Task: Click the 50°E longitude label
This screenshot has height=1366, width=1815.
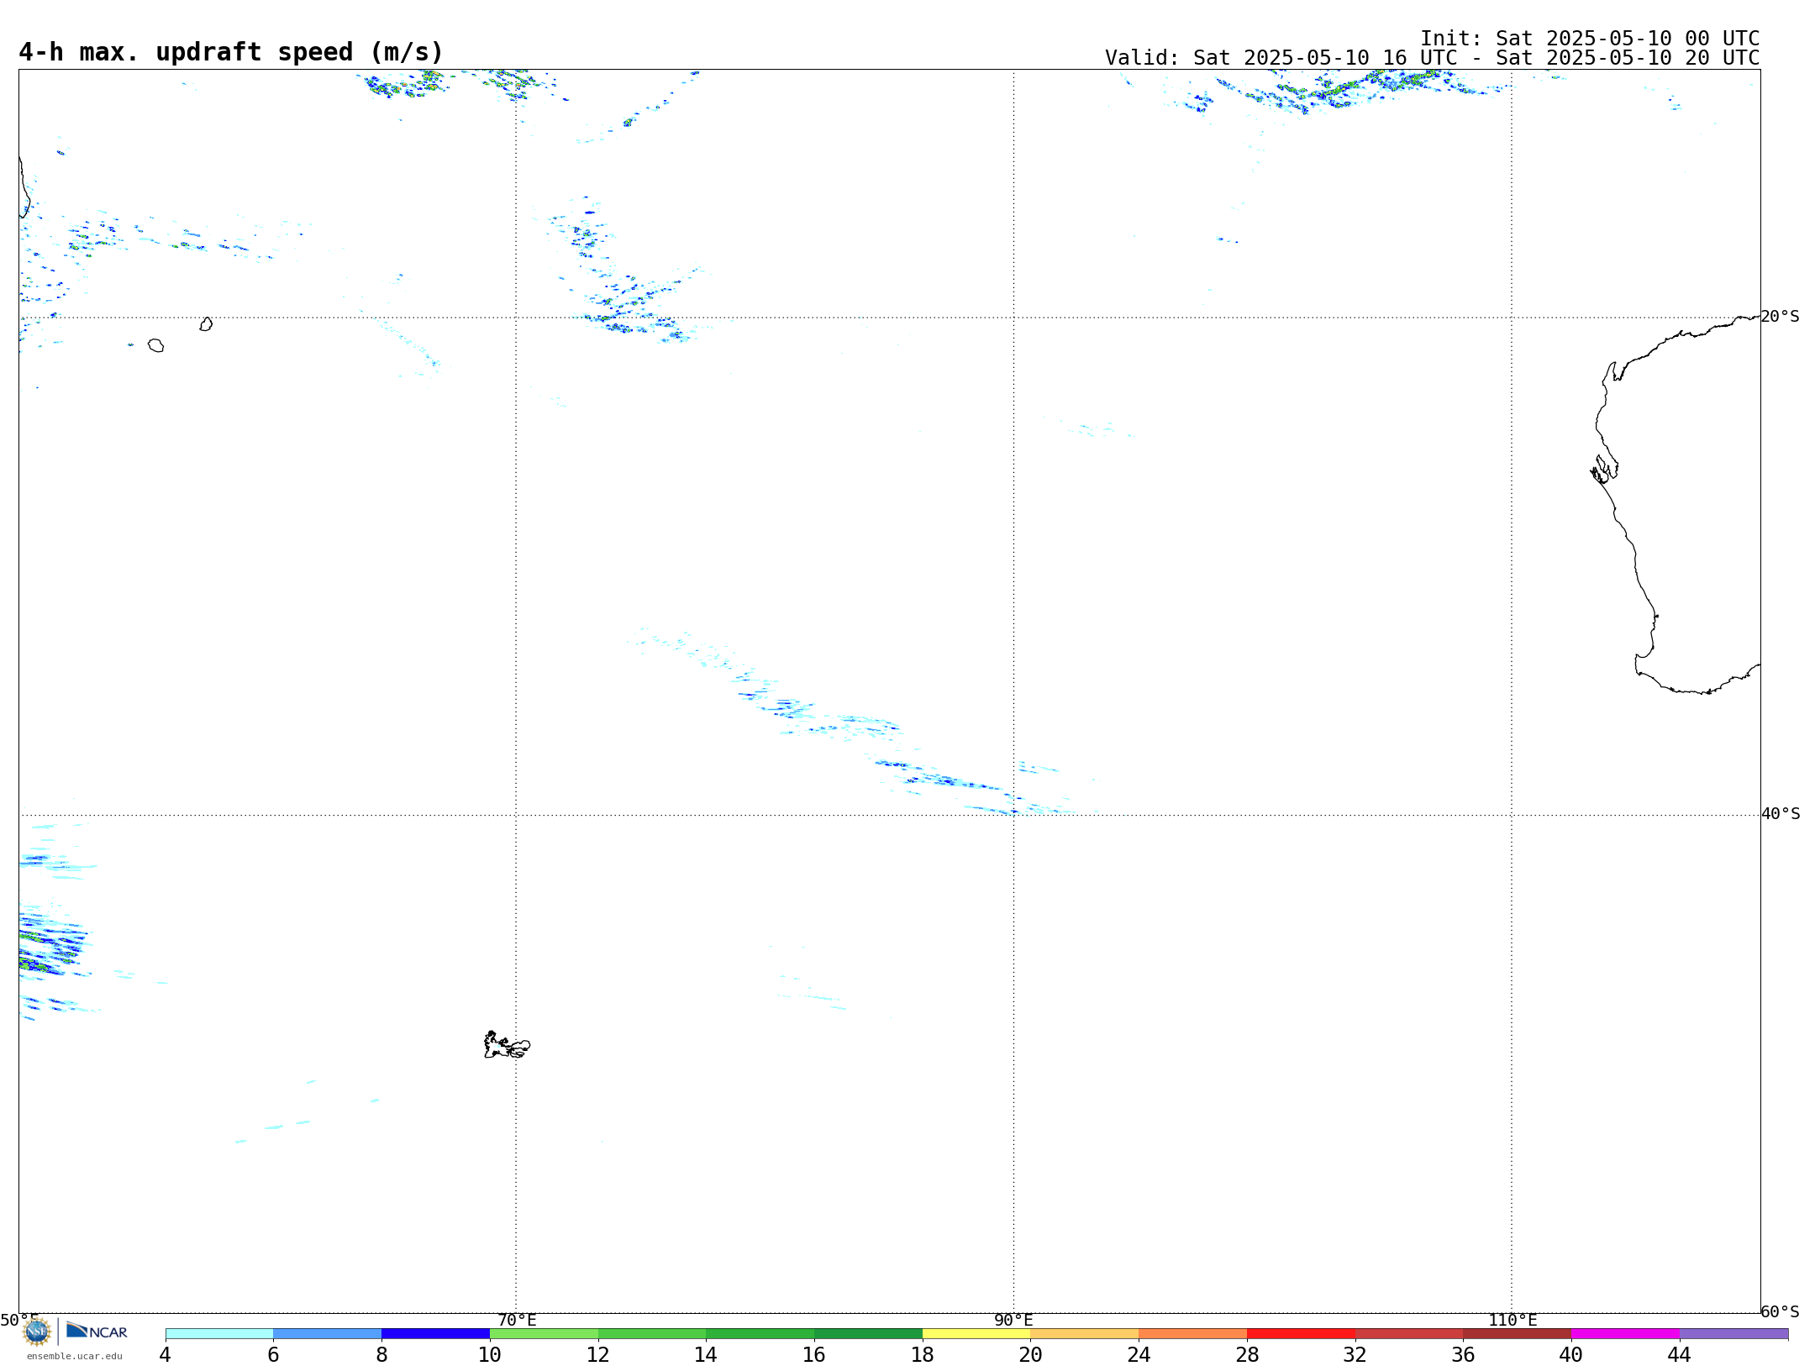Action: [19, 1321]
